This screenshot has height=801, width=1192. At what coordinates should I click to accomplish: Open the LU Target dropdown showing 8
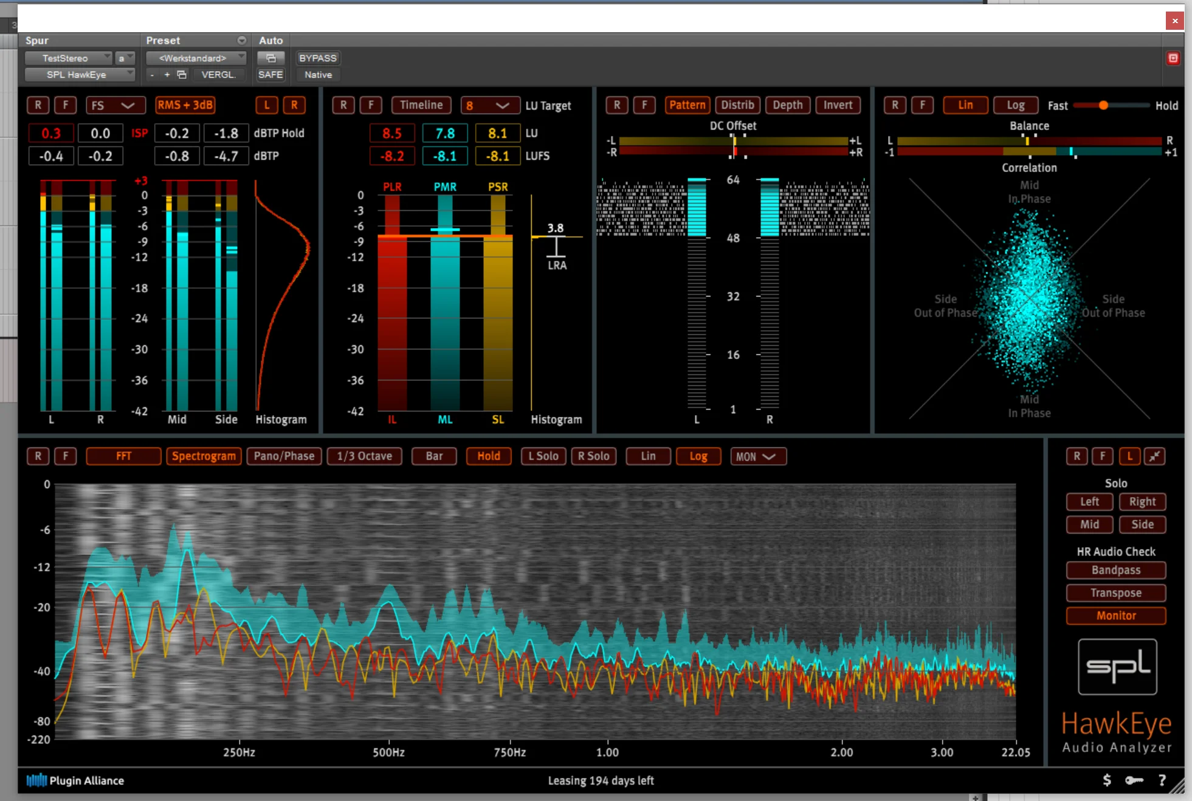(x=490, y=105)
